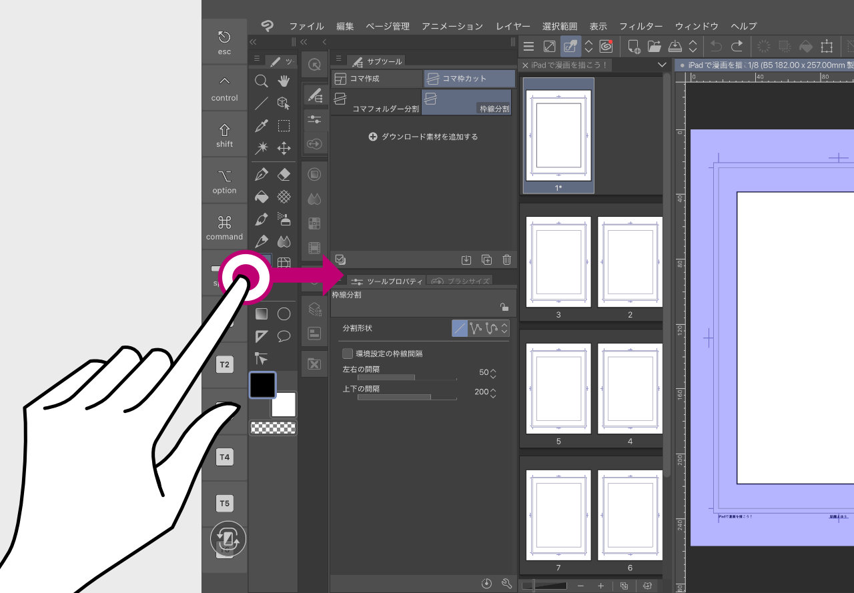
Task: Click the black main color swatch
Action: pyautogui.click(x=262, y=385)
